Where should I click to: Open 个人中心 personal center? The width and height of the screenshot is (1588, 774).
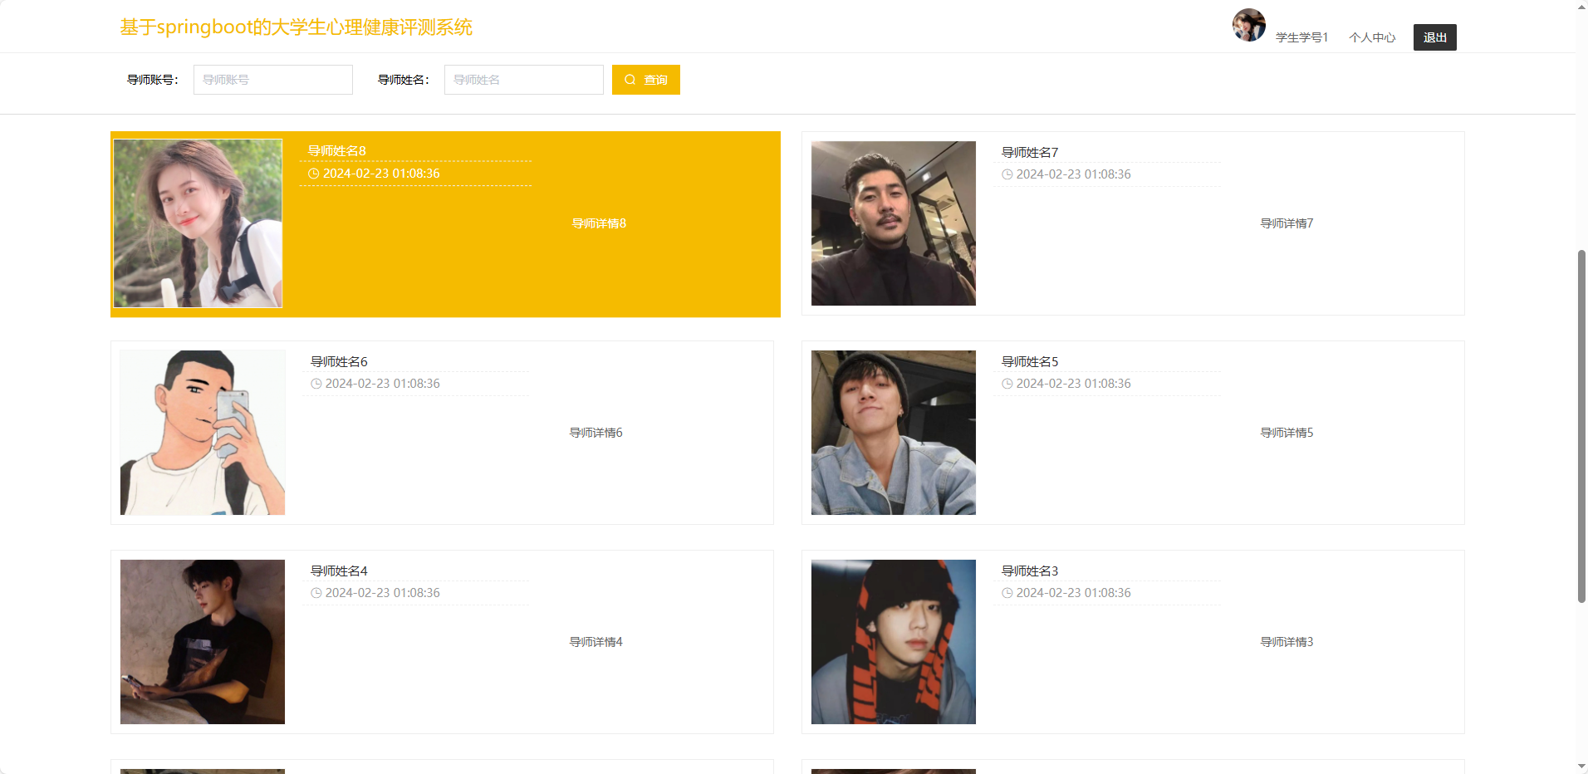pos(1372,37)
